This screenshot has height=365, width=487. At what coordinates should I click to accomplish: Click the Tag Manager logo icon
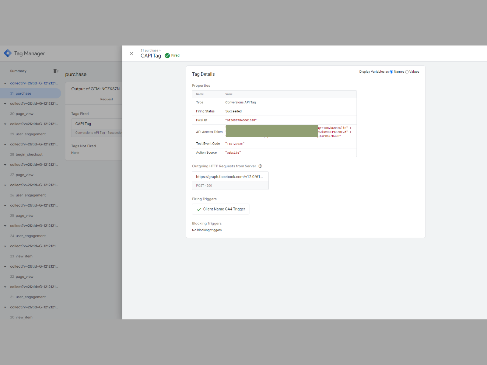coord(8,53)
